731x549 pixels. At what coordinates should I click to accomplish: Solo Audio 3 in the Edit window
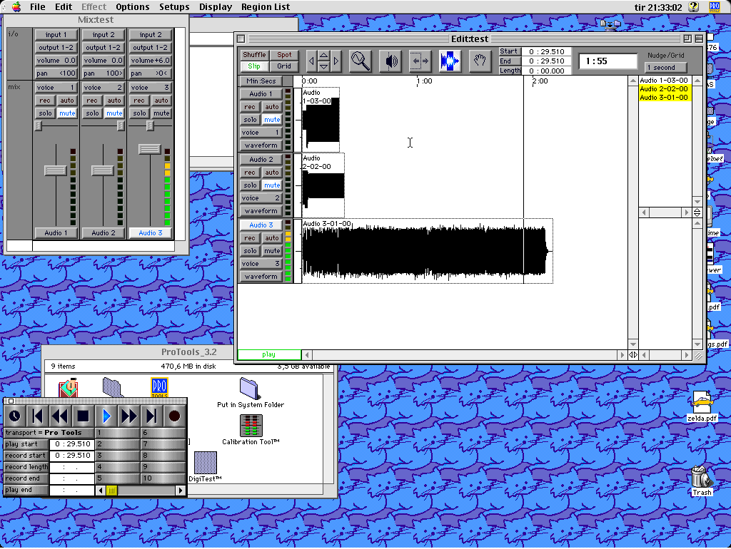(250, 251)
